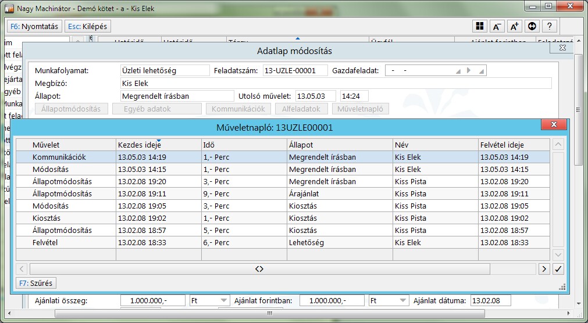The image size is (588, 323).
Task: Click the Műveletnapló horizontal scrollbar thumb
Action: [259, 268]
